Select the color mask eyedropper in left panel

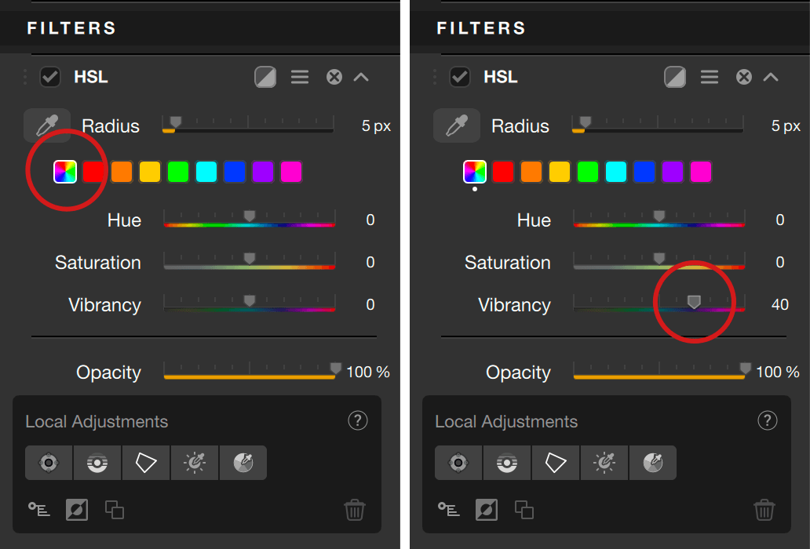click(243, 463)
